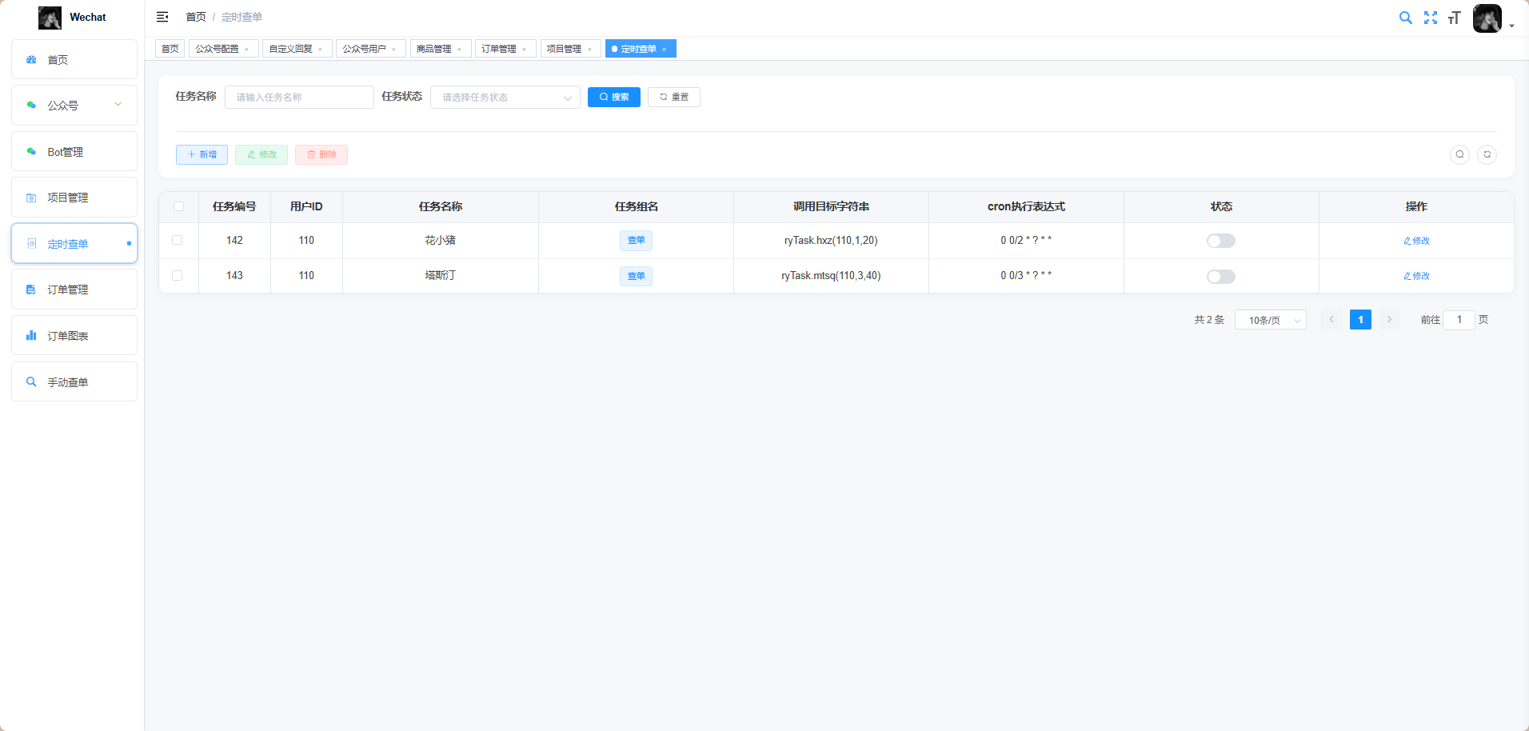
Task: Click the 修改 link for task 142
Action: 1416,241
